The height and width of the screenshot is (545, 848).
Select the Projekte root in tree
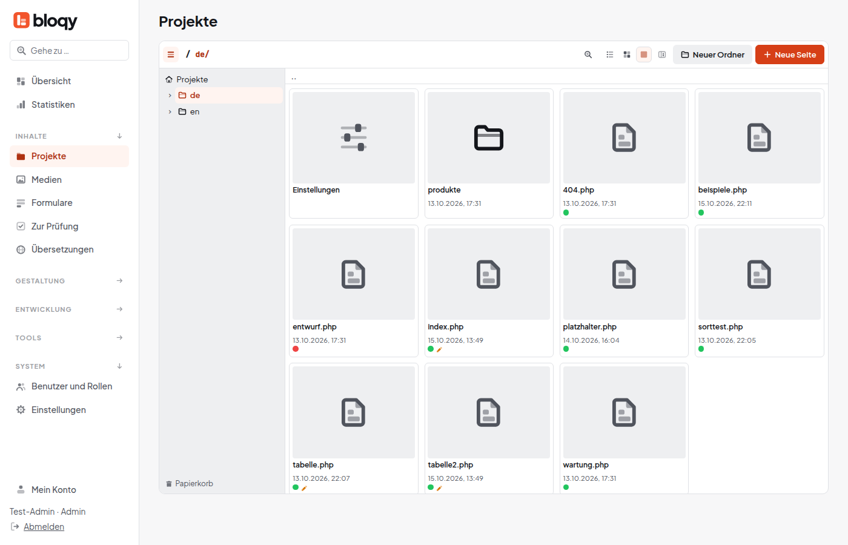[187, 79]
